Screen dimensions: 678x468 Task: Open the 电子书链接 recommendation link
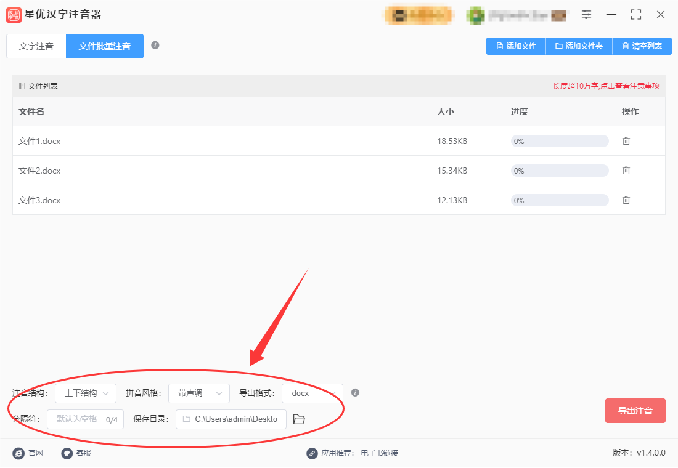(379, 453)
